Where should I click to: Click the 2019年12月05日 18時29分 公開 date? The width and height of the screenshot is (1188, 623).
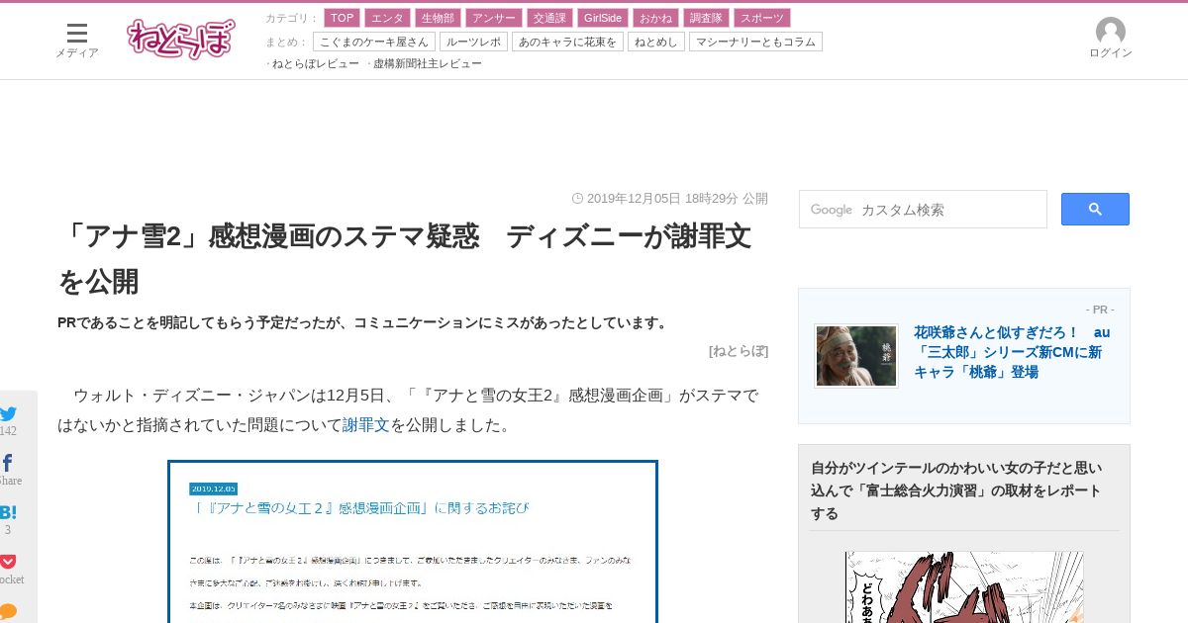[x=670, y=199]
